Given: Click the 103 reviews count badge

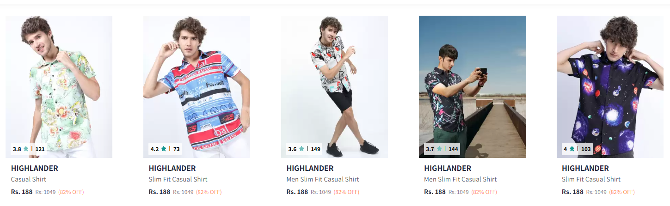Looking at the screenshot, I should pos(586,149).
